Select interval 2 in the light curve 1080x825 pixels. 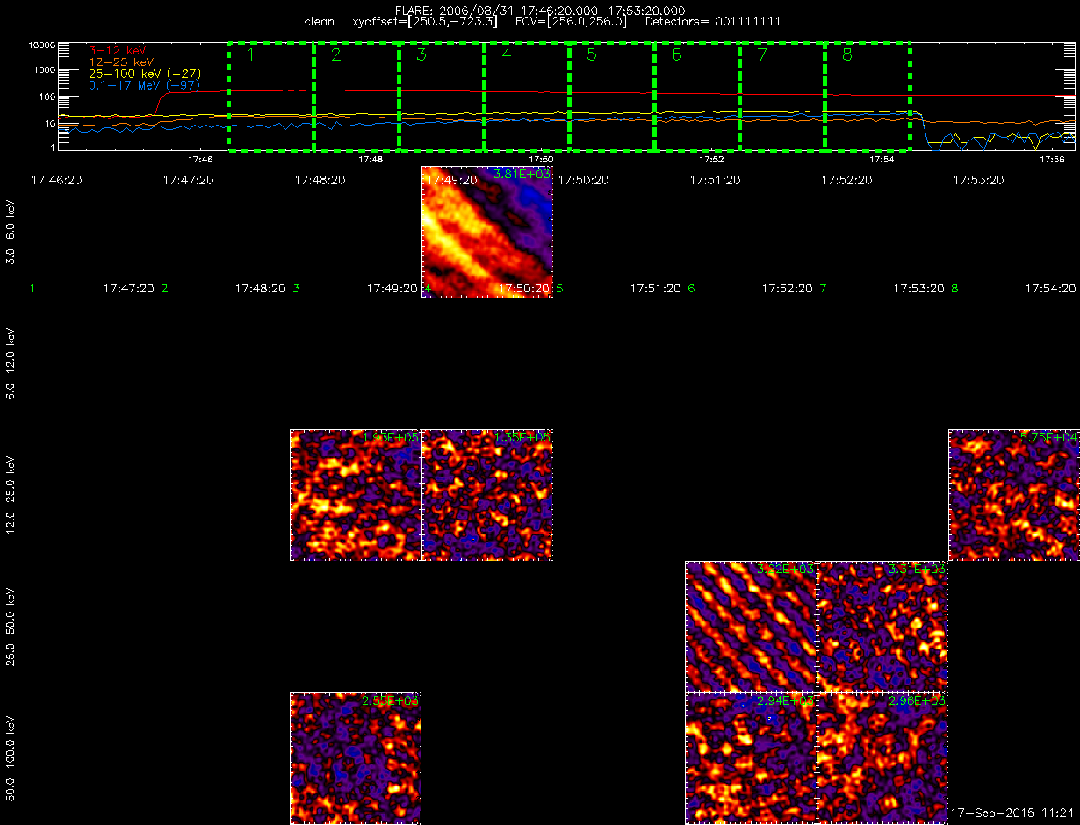[356, 97]
